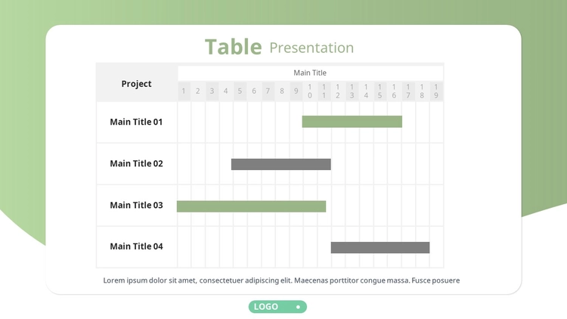The height and width of the screenshot is (319, 567).
Task: Select the Presentation subtitle text
Action: 311,48
